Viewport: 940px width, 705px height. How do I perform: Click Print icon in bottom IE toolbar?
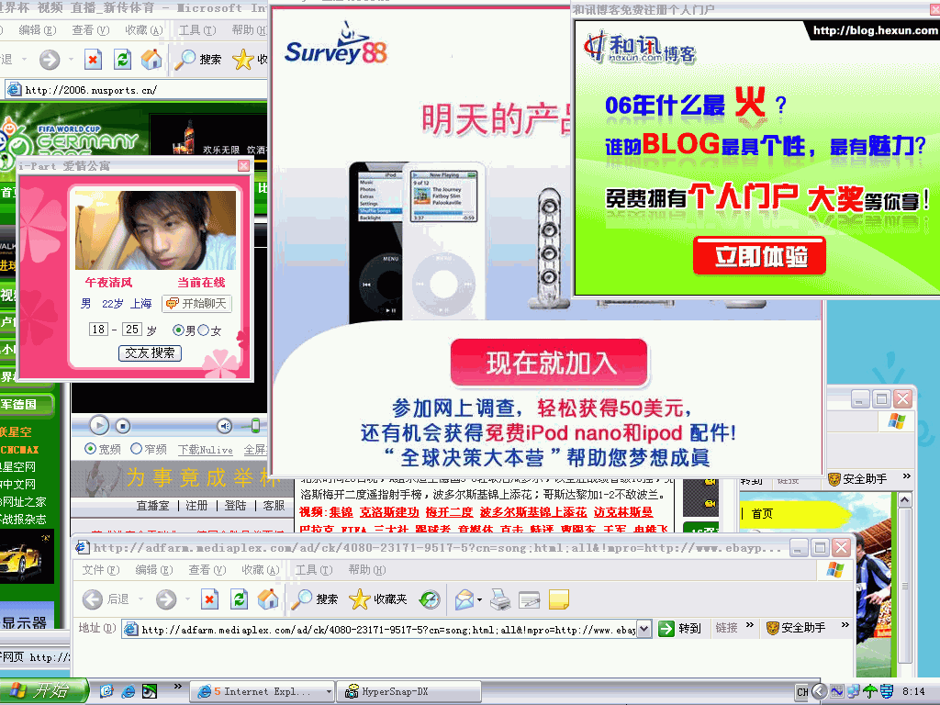[x=500, y=599]
